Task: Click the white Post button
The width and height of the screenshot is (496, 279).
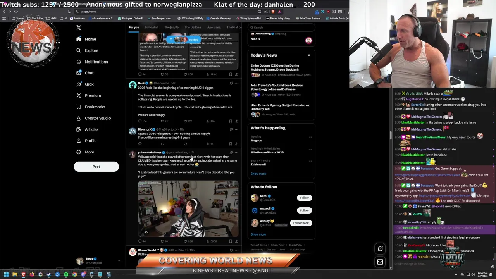Action: tap(96, 167)
